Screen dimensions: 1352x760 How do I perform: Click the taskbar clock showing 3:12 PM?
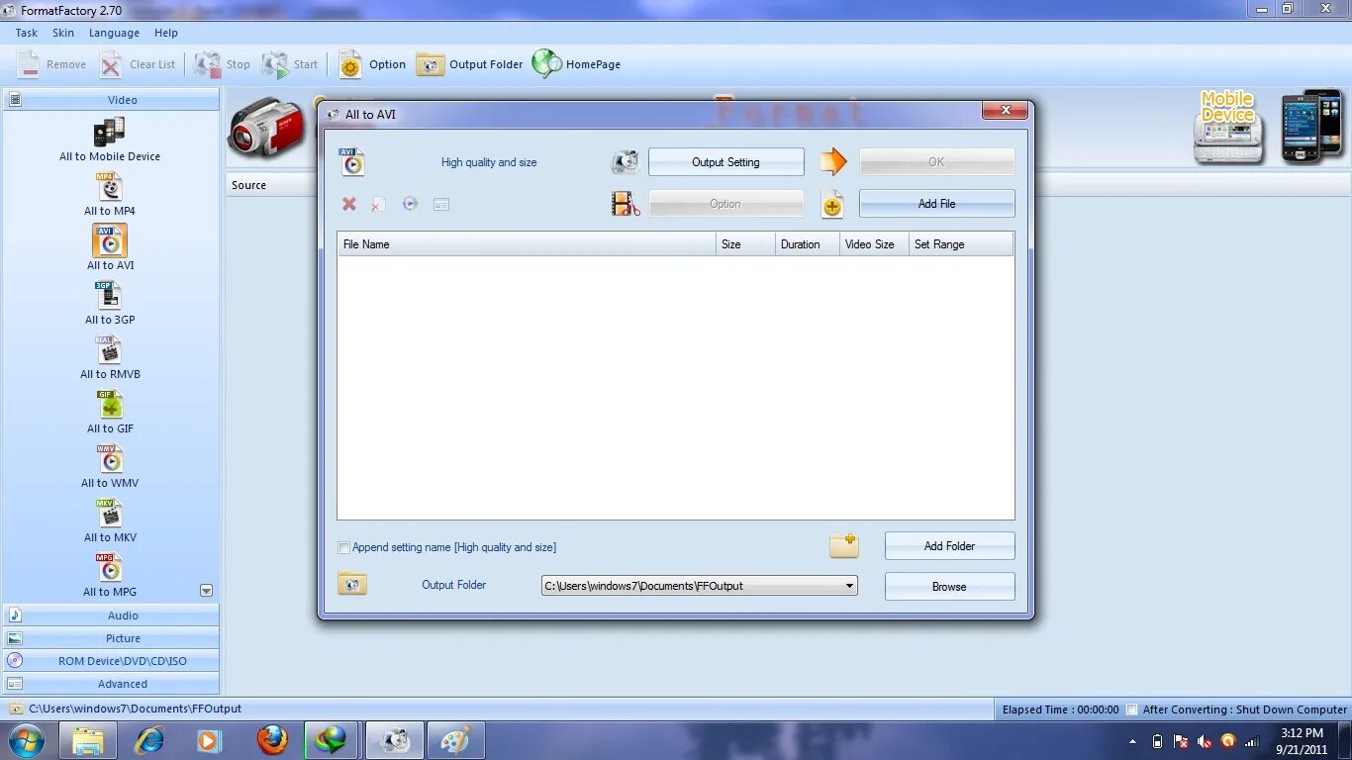point(1302,741)
